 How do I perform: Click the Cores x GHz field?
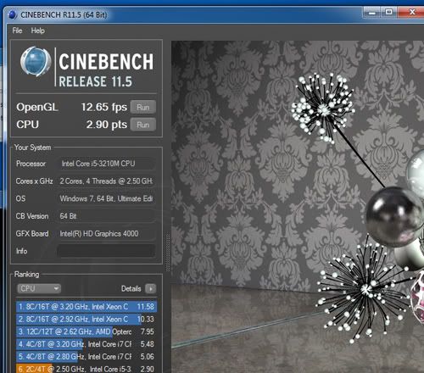tap(106, 181)
